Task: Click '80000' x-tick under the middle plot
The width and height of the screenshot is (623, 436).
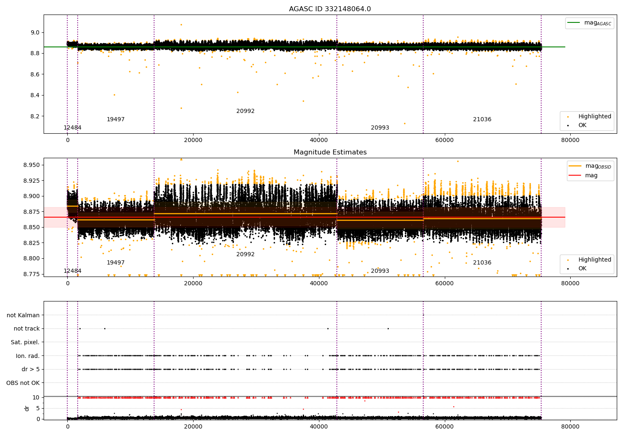Action: [570, 284]
